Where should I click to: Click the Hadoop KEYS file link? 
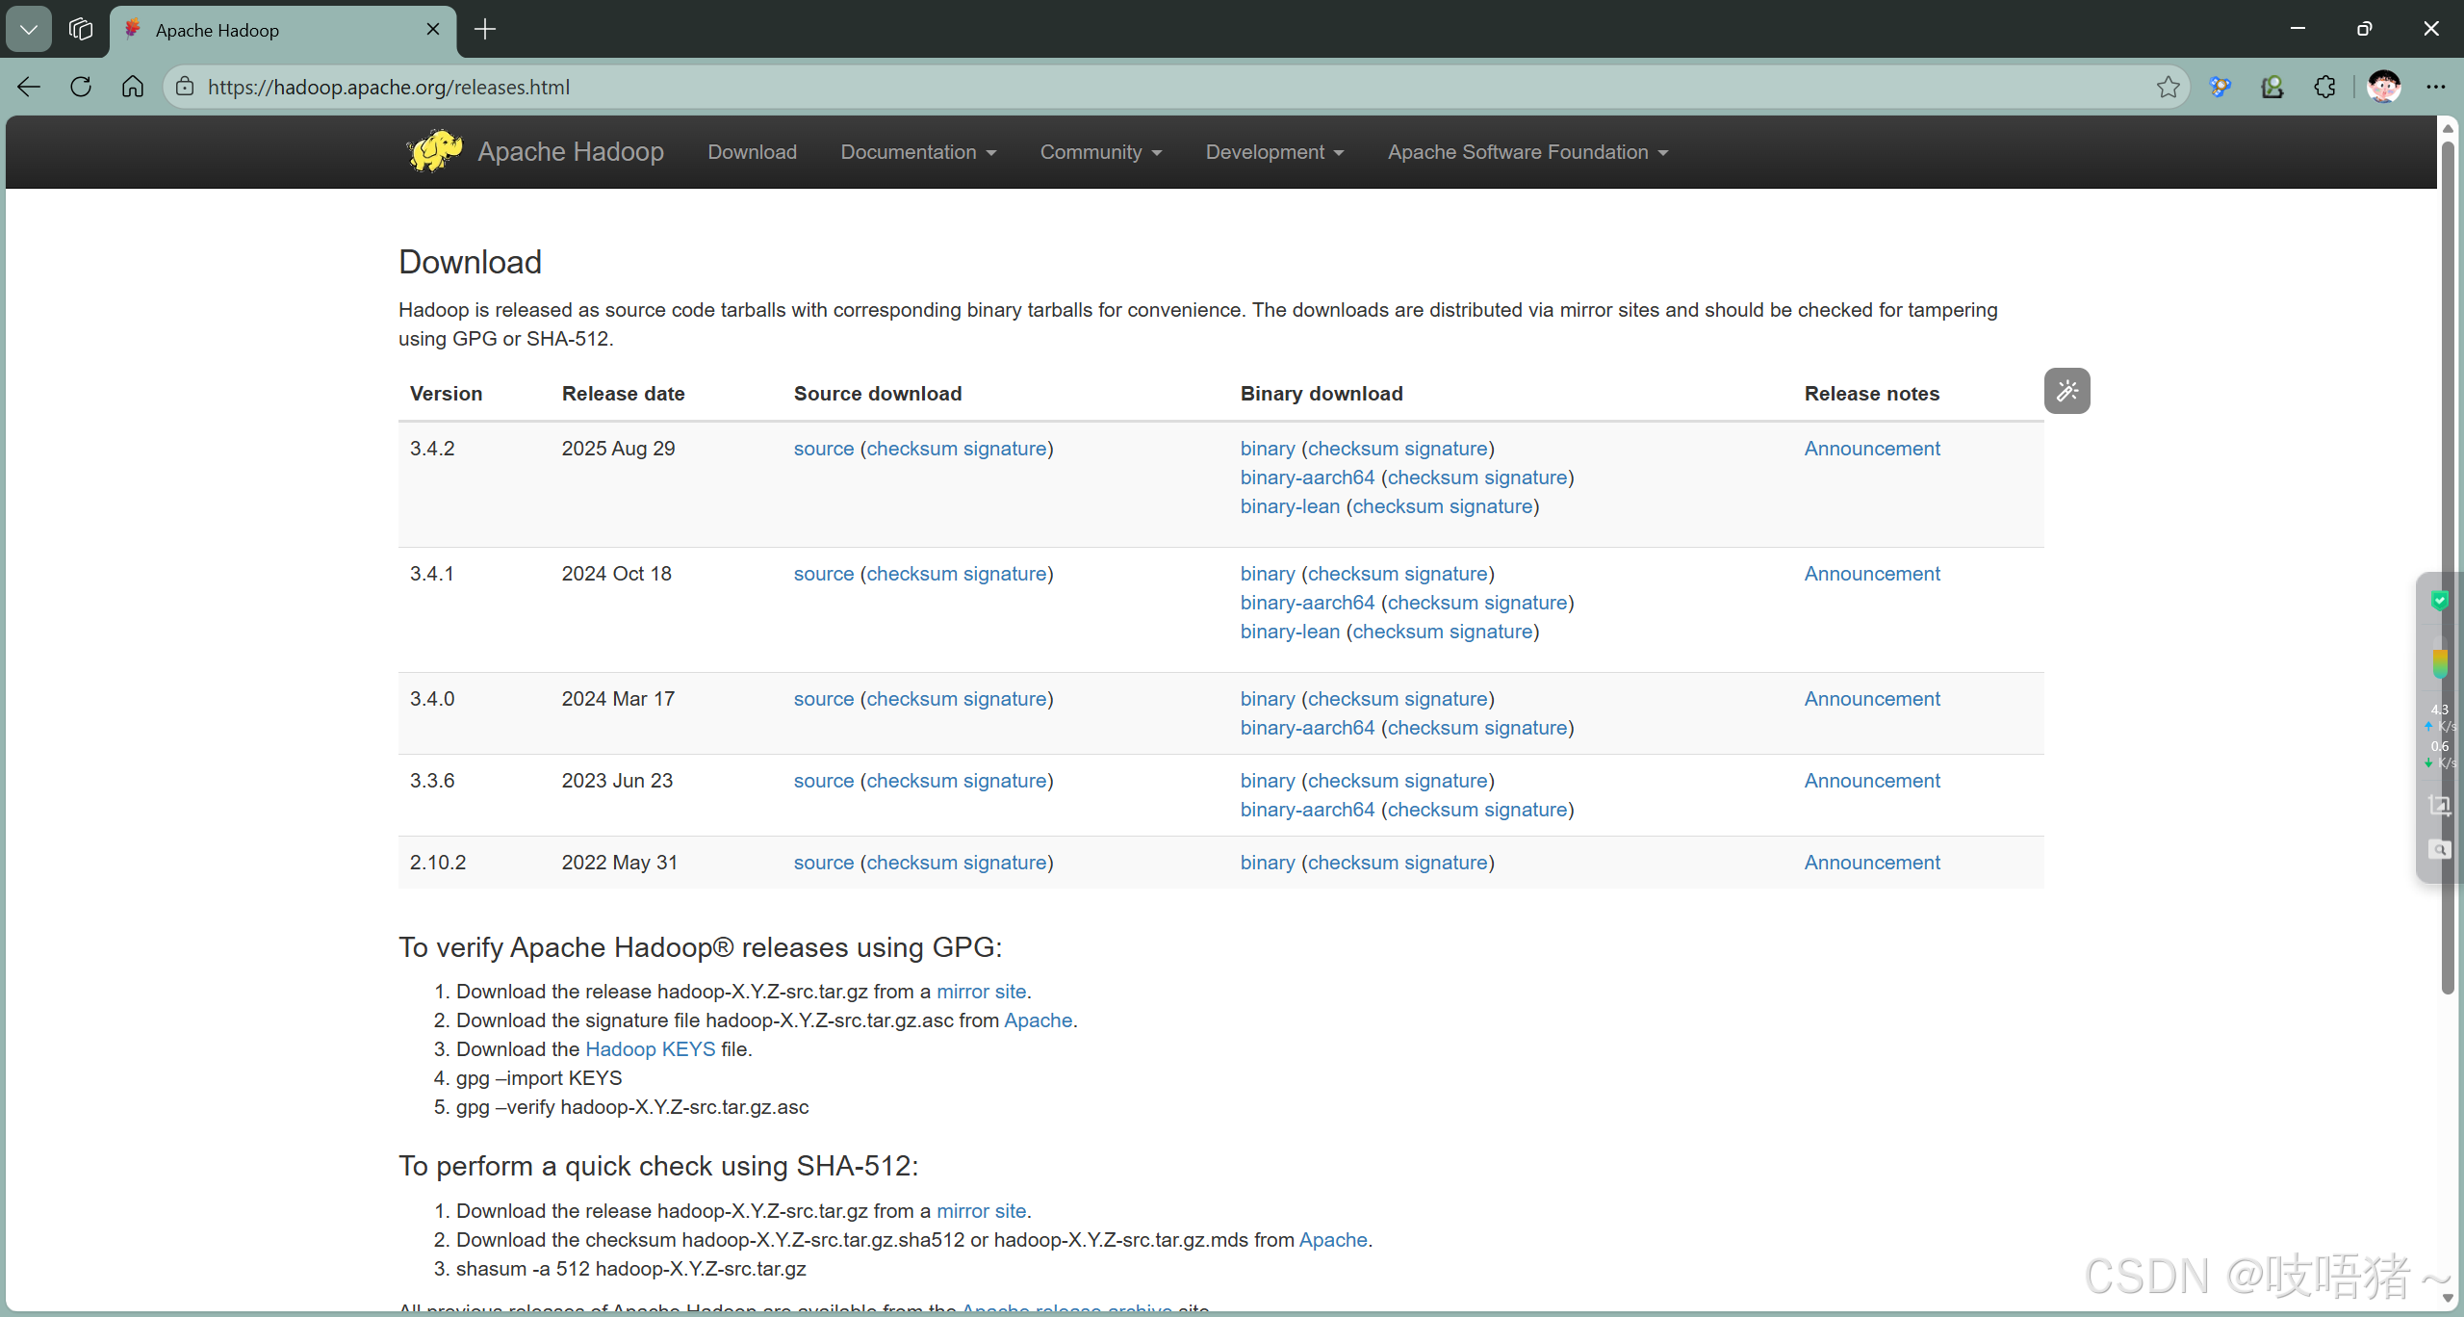tap(650, 1049)
